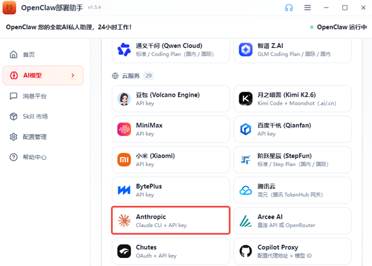Click the Qianfan hexagon logo
372x266 pixels.
[246, 129]
